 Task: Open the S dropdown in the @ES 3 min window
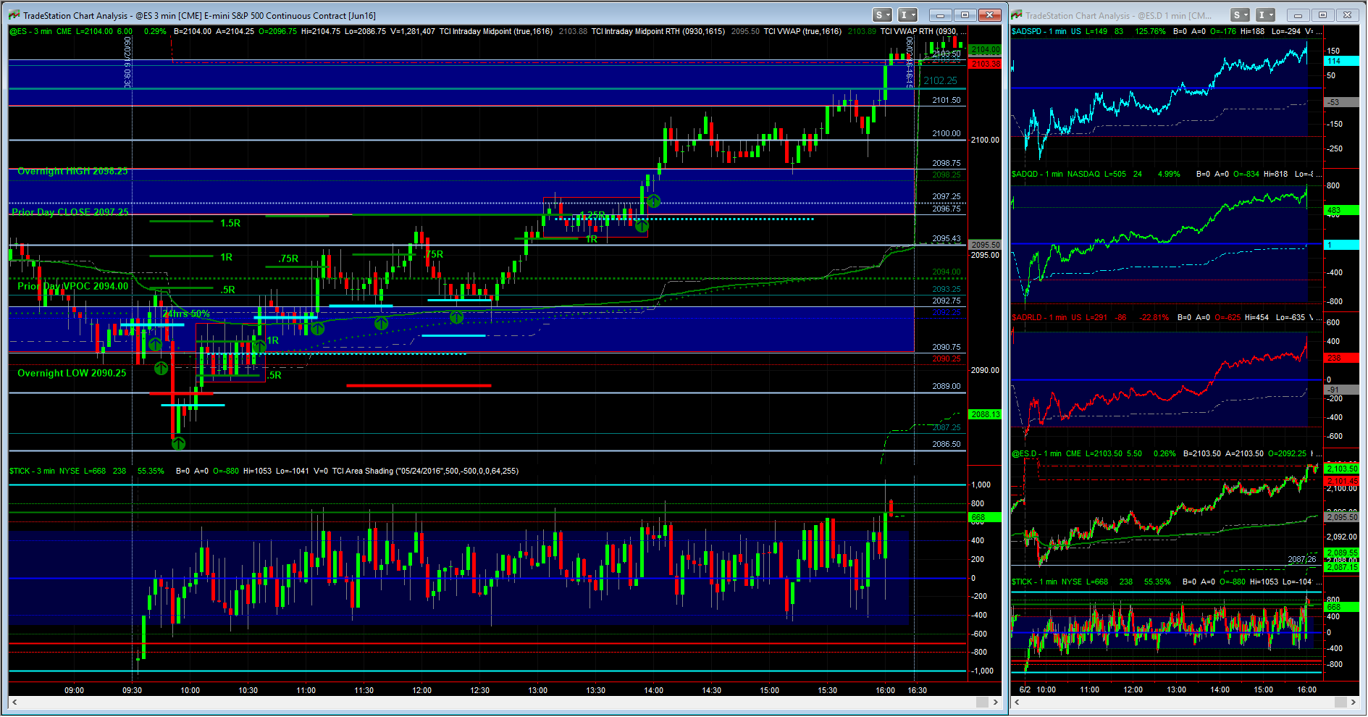pyautogui.click(x=882, y=15)
